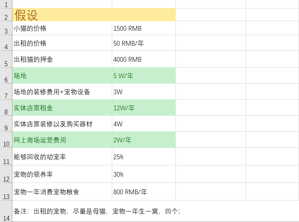Click the 50 RMB/年 value cell
Screen dimensions: 299x222
[x=129, y=43]
